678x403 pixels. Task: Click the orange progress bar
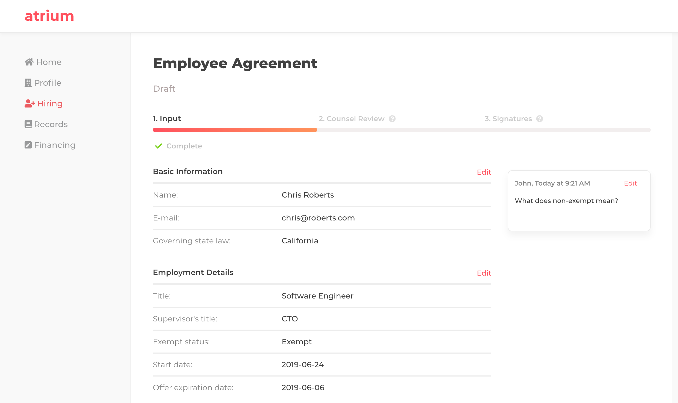235,130
